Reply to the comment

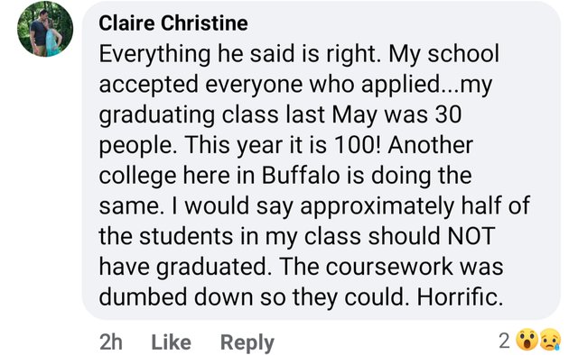pos(247,343)
